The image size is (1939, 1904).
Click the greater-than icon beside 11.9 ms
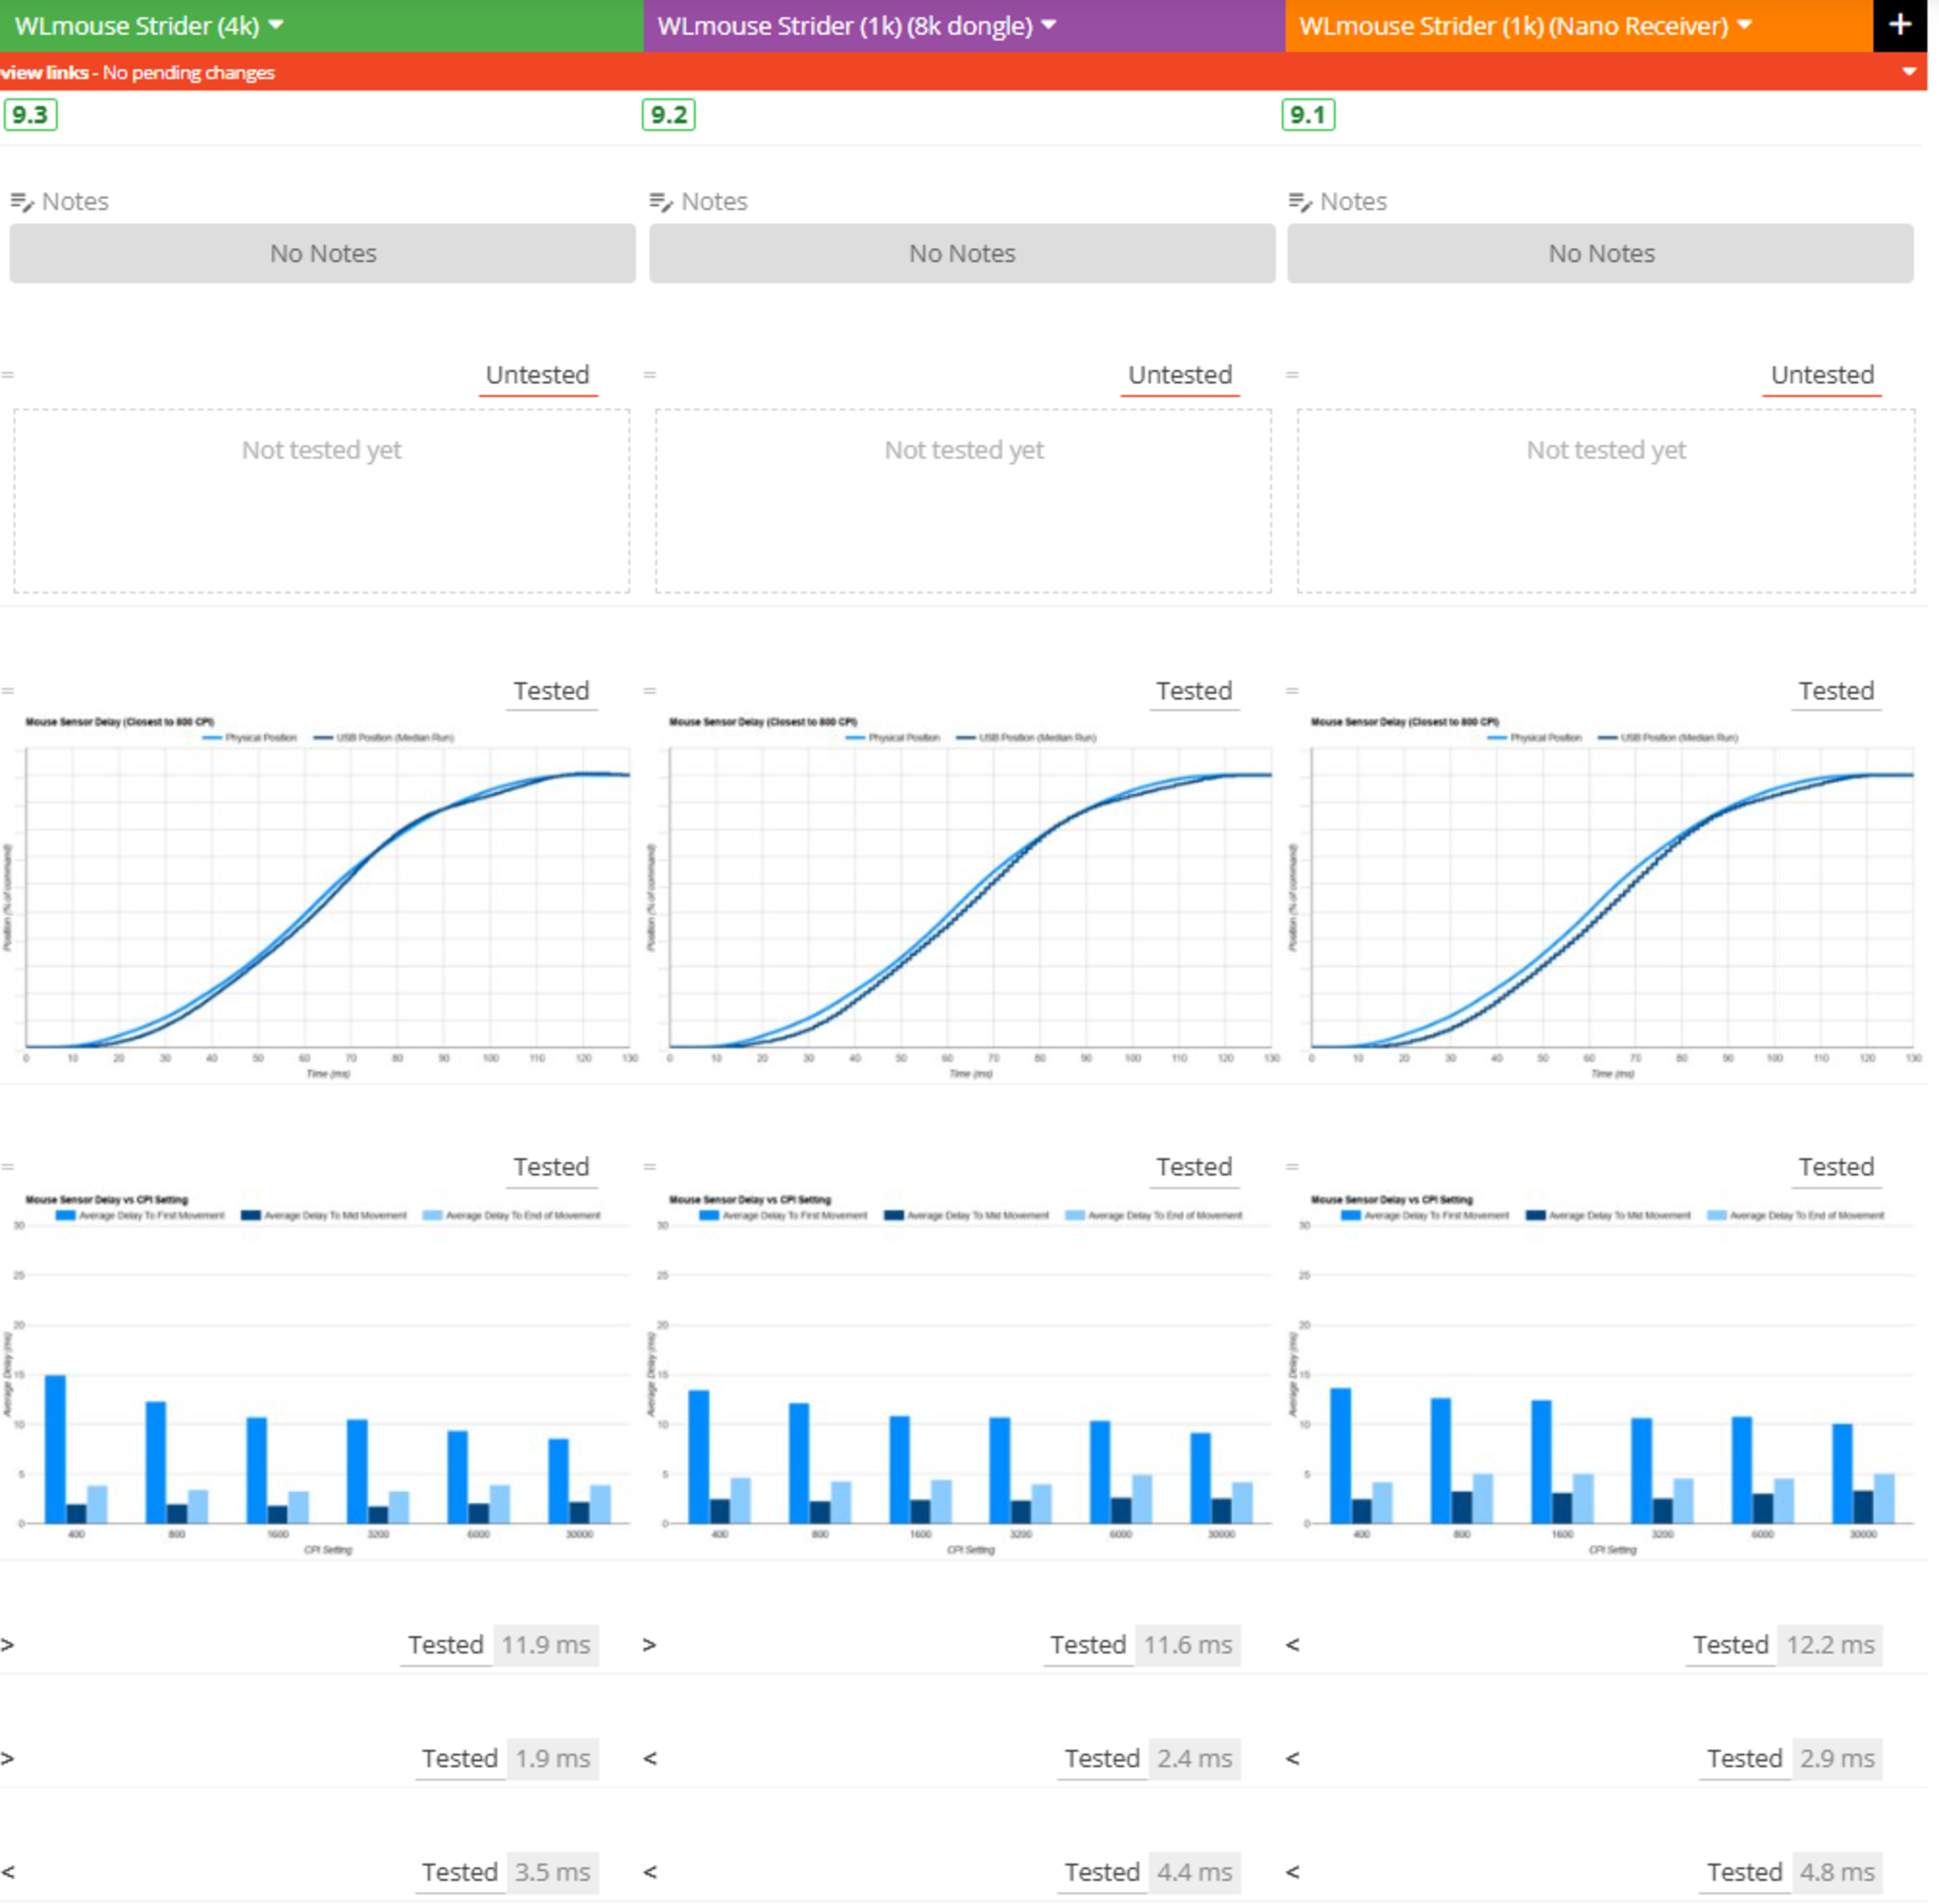tap(8, 1644)
